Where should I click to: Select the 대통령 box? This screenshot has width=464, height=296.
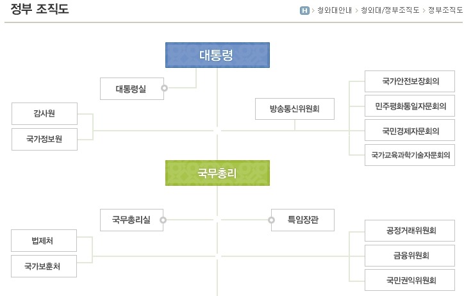point(217,56)
